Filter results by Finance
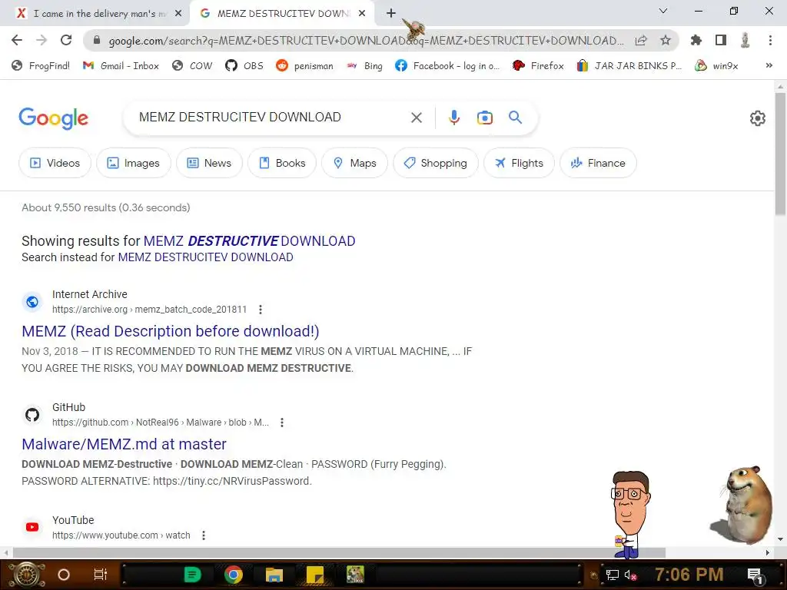 [598, 163]
